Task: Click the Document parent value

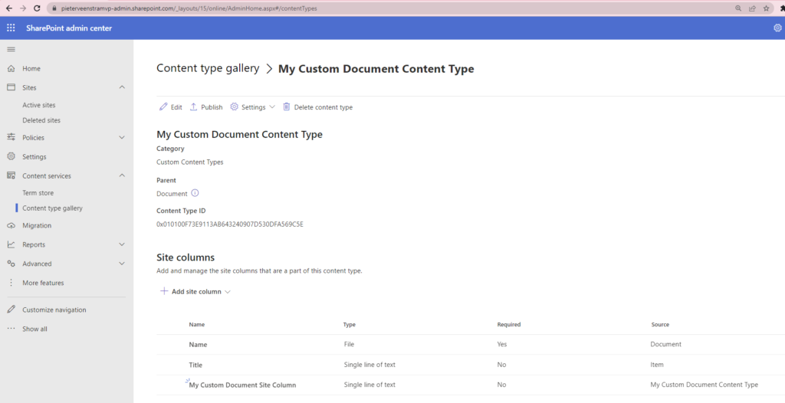Action: [x=172, y=194]
